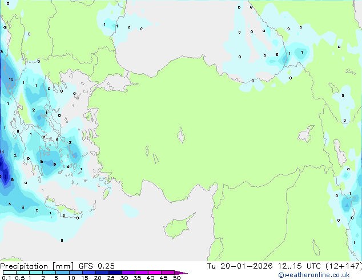This screenshot has height=280, width=362.
Task: Click the 35–40 mm legend color box
Action: click(141, 273)
